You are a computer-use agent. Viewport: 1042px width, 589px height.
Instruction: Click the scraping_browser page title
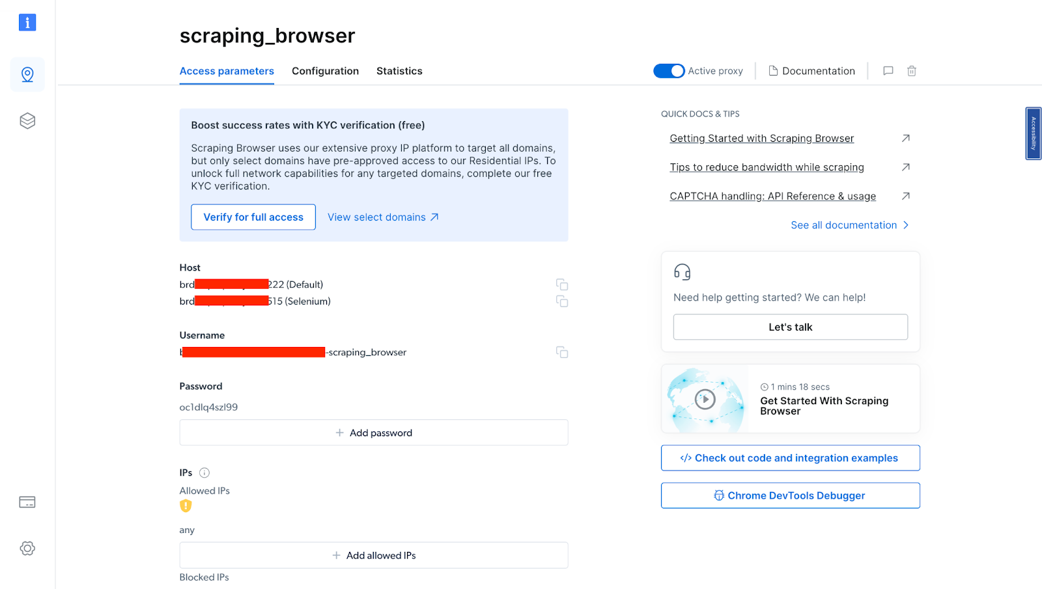tap(267, 36)
